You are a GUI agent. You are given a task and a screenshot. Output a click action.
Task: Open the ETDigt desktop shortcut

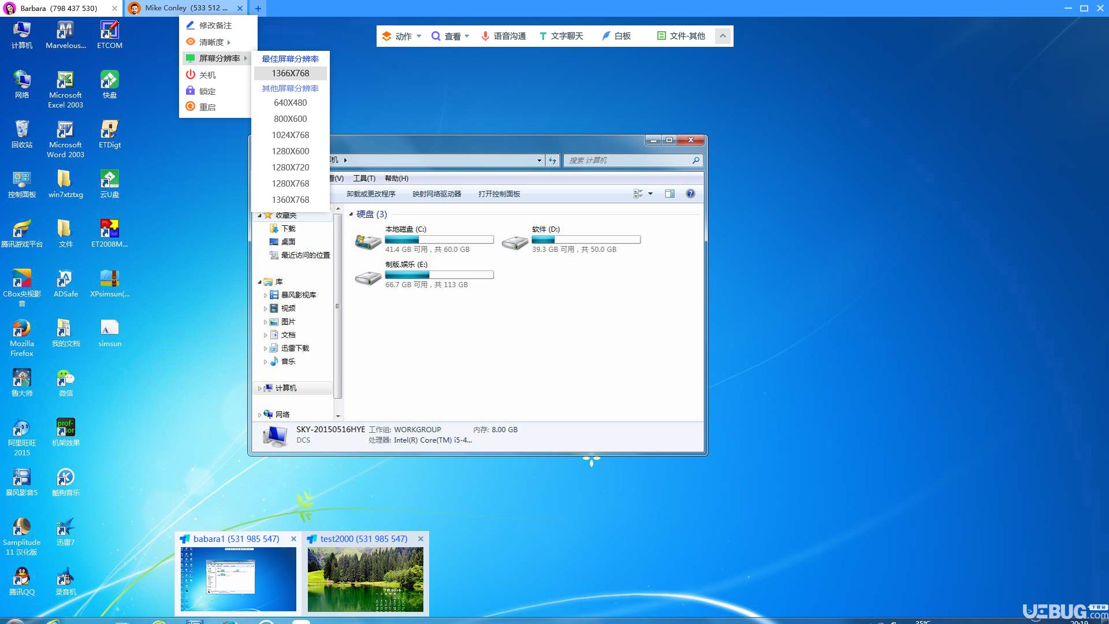click(x=110, y=134)
